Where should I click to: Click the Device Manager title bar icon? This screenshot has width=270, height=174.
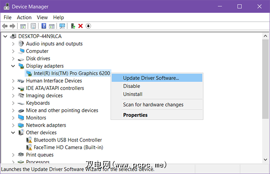pos(6,6)
